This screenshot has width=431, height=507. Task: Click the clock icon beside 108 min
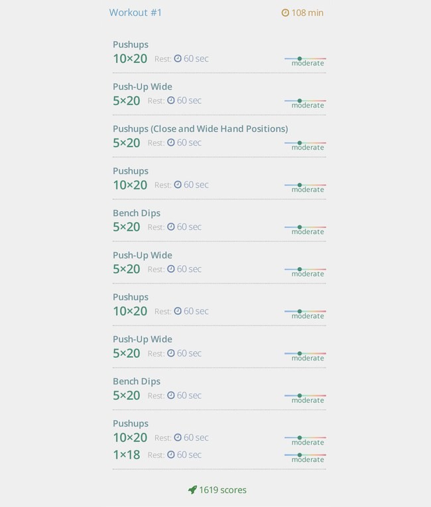[285, 13]
